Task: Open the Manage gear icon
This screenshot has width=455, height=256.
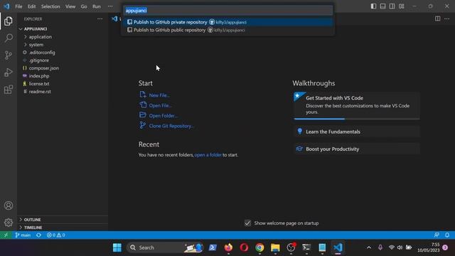Action: pyautogui.click(x=9, y=223)
